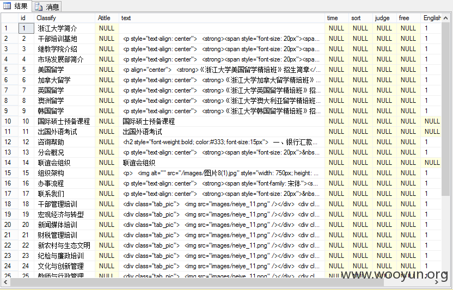
Task: Click the cell 纪检与廉政培训
Action: tap(64, 256)
